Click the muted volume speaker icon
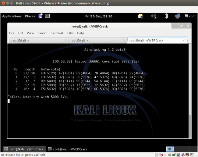This screenshot has height=157, width=198. coord(154,16)
